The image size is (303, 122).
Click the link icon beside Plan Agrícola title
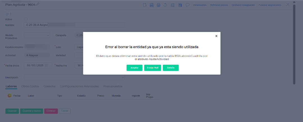pyautogui.click(x=38, y=4)
